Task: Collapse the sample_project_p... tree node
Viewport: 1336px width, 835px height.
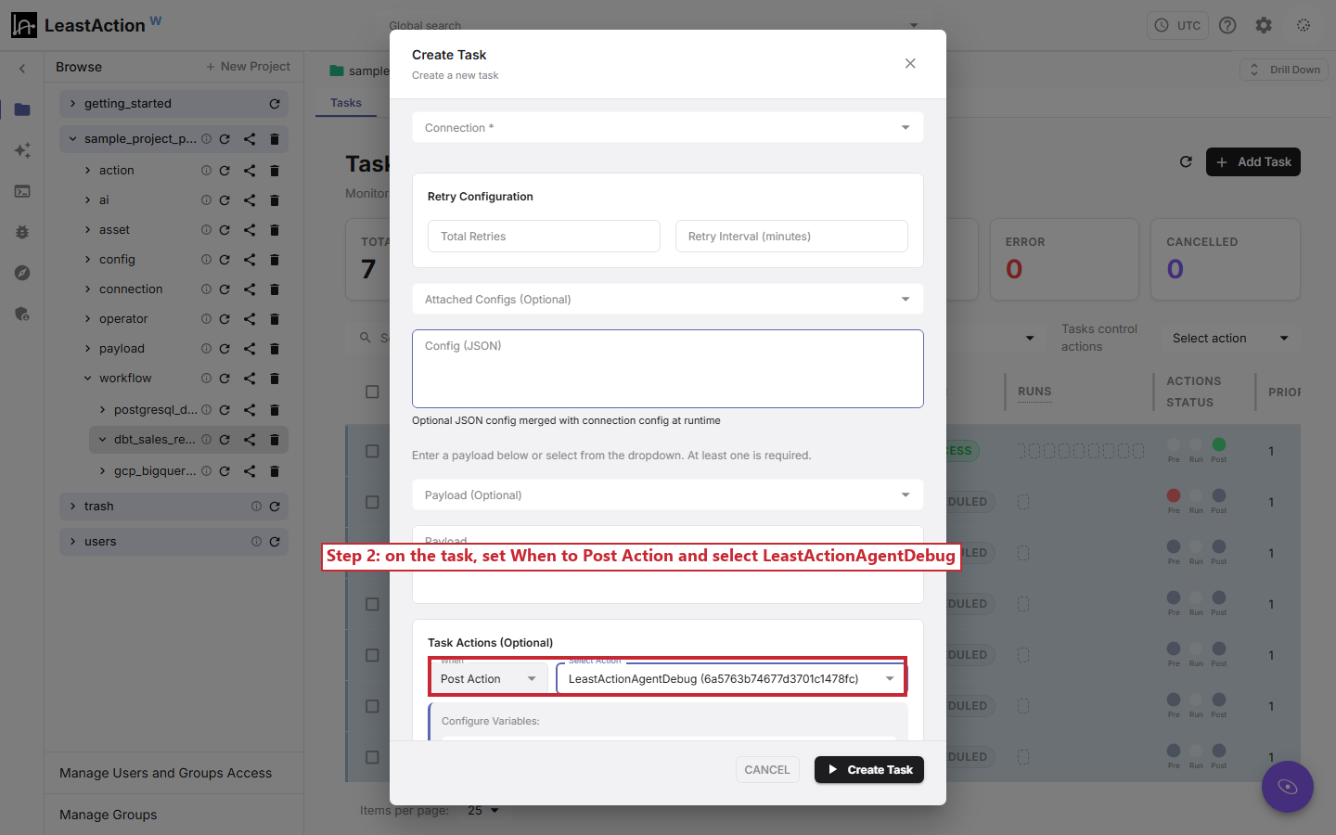Action: click(x=72, y=139)
